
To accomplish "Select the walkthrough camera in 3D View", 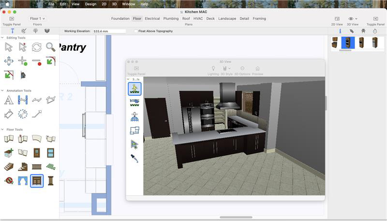I will [x=134, y=88].
